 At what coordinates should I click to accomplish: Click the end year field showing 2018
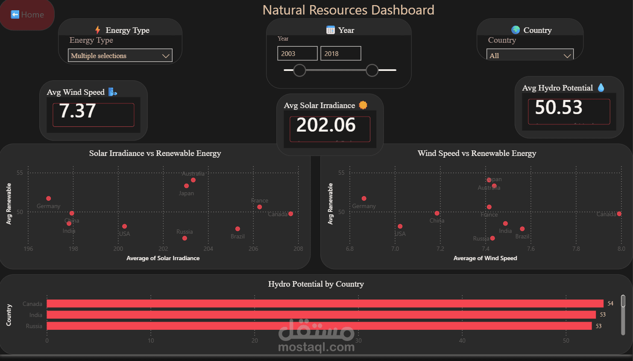coord(341,53)
